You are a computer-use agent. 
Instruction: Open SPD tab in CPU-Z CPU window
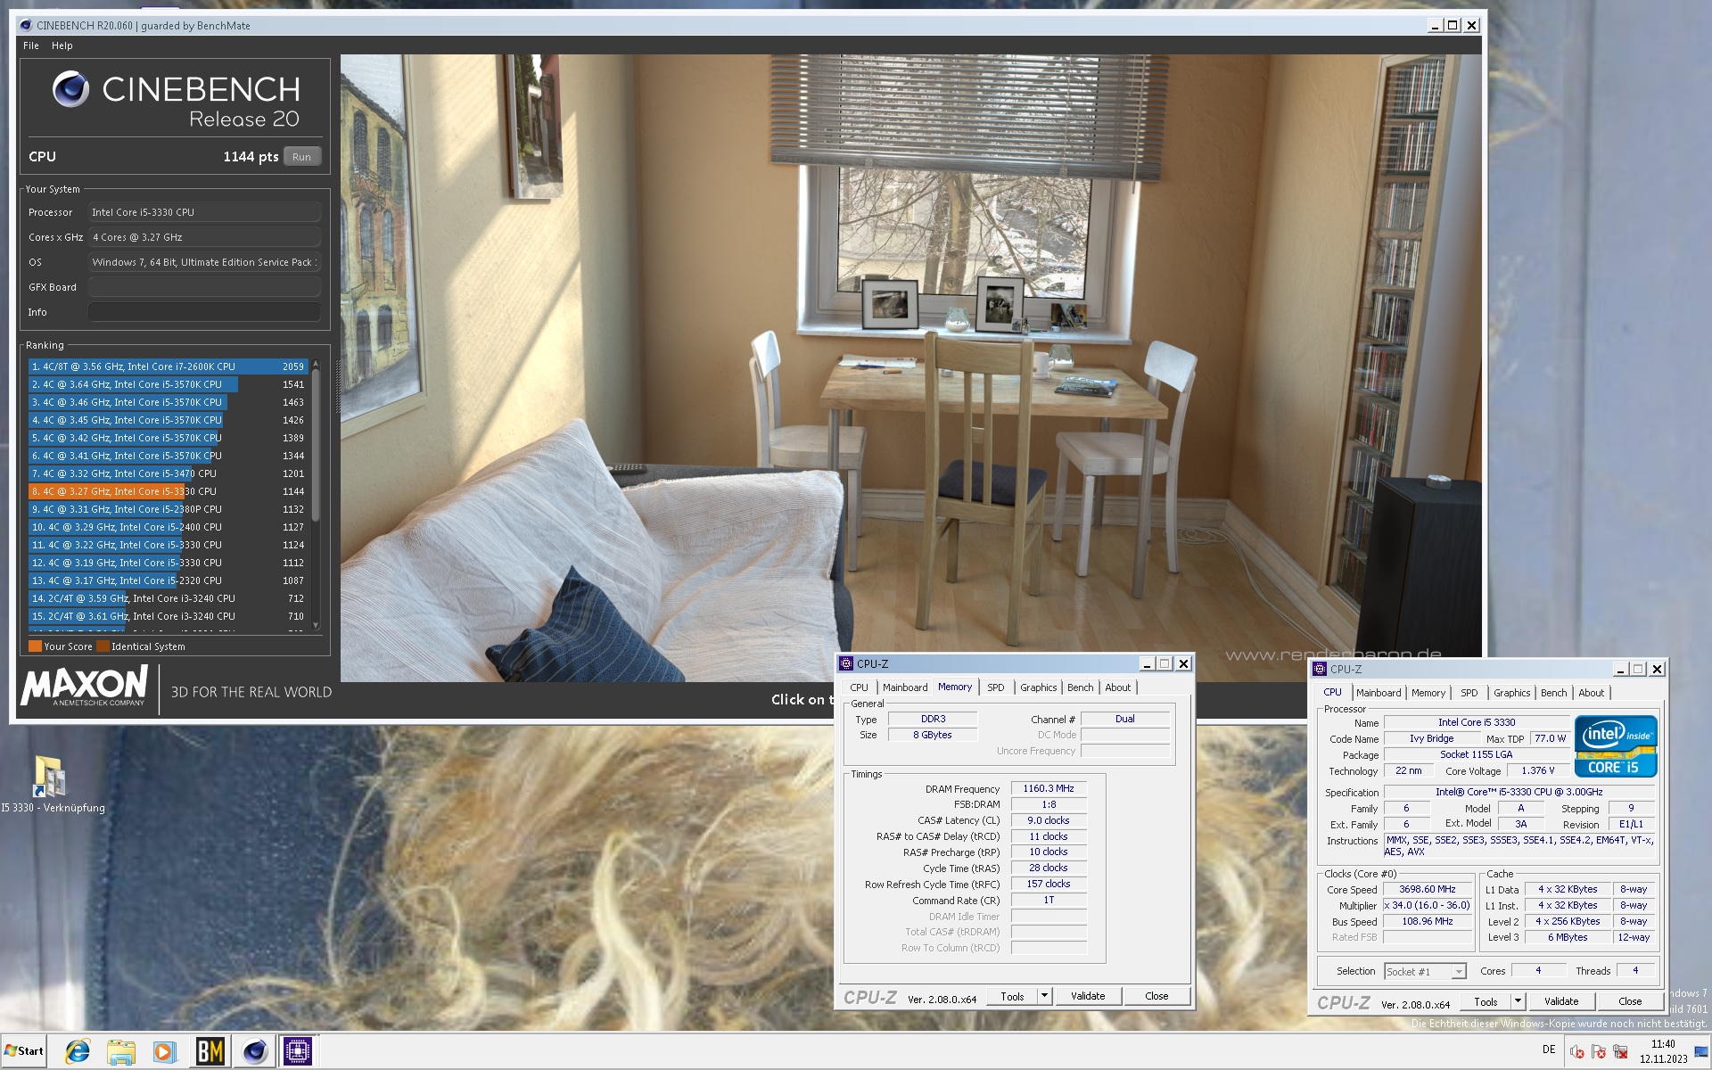(x=1469, y=693)
